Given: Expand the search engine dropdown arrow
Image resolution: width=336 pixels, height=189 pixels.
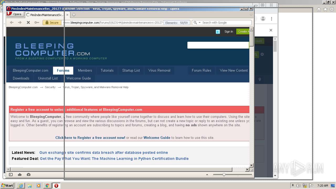Looking at the screenshot, I should (x=199, y=23).
